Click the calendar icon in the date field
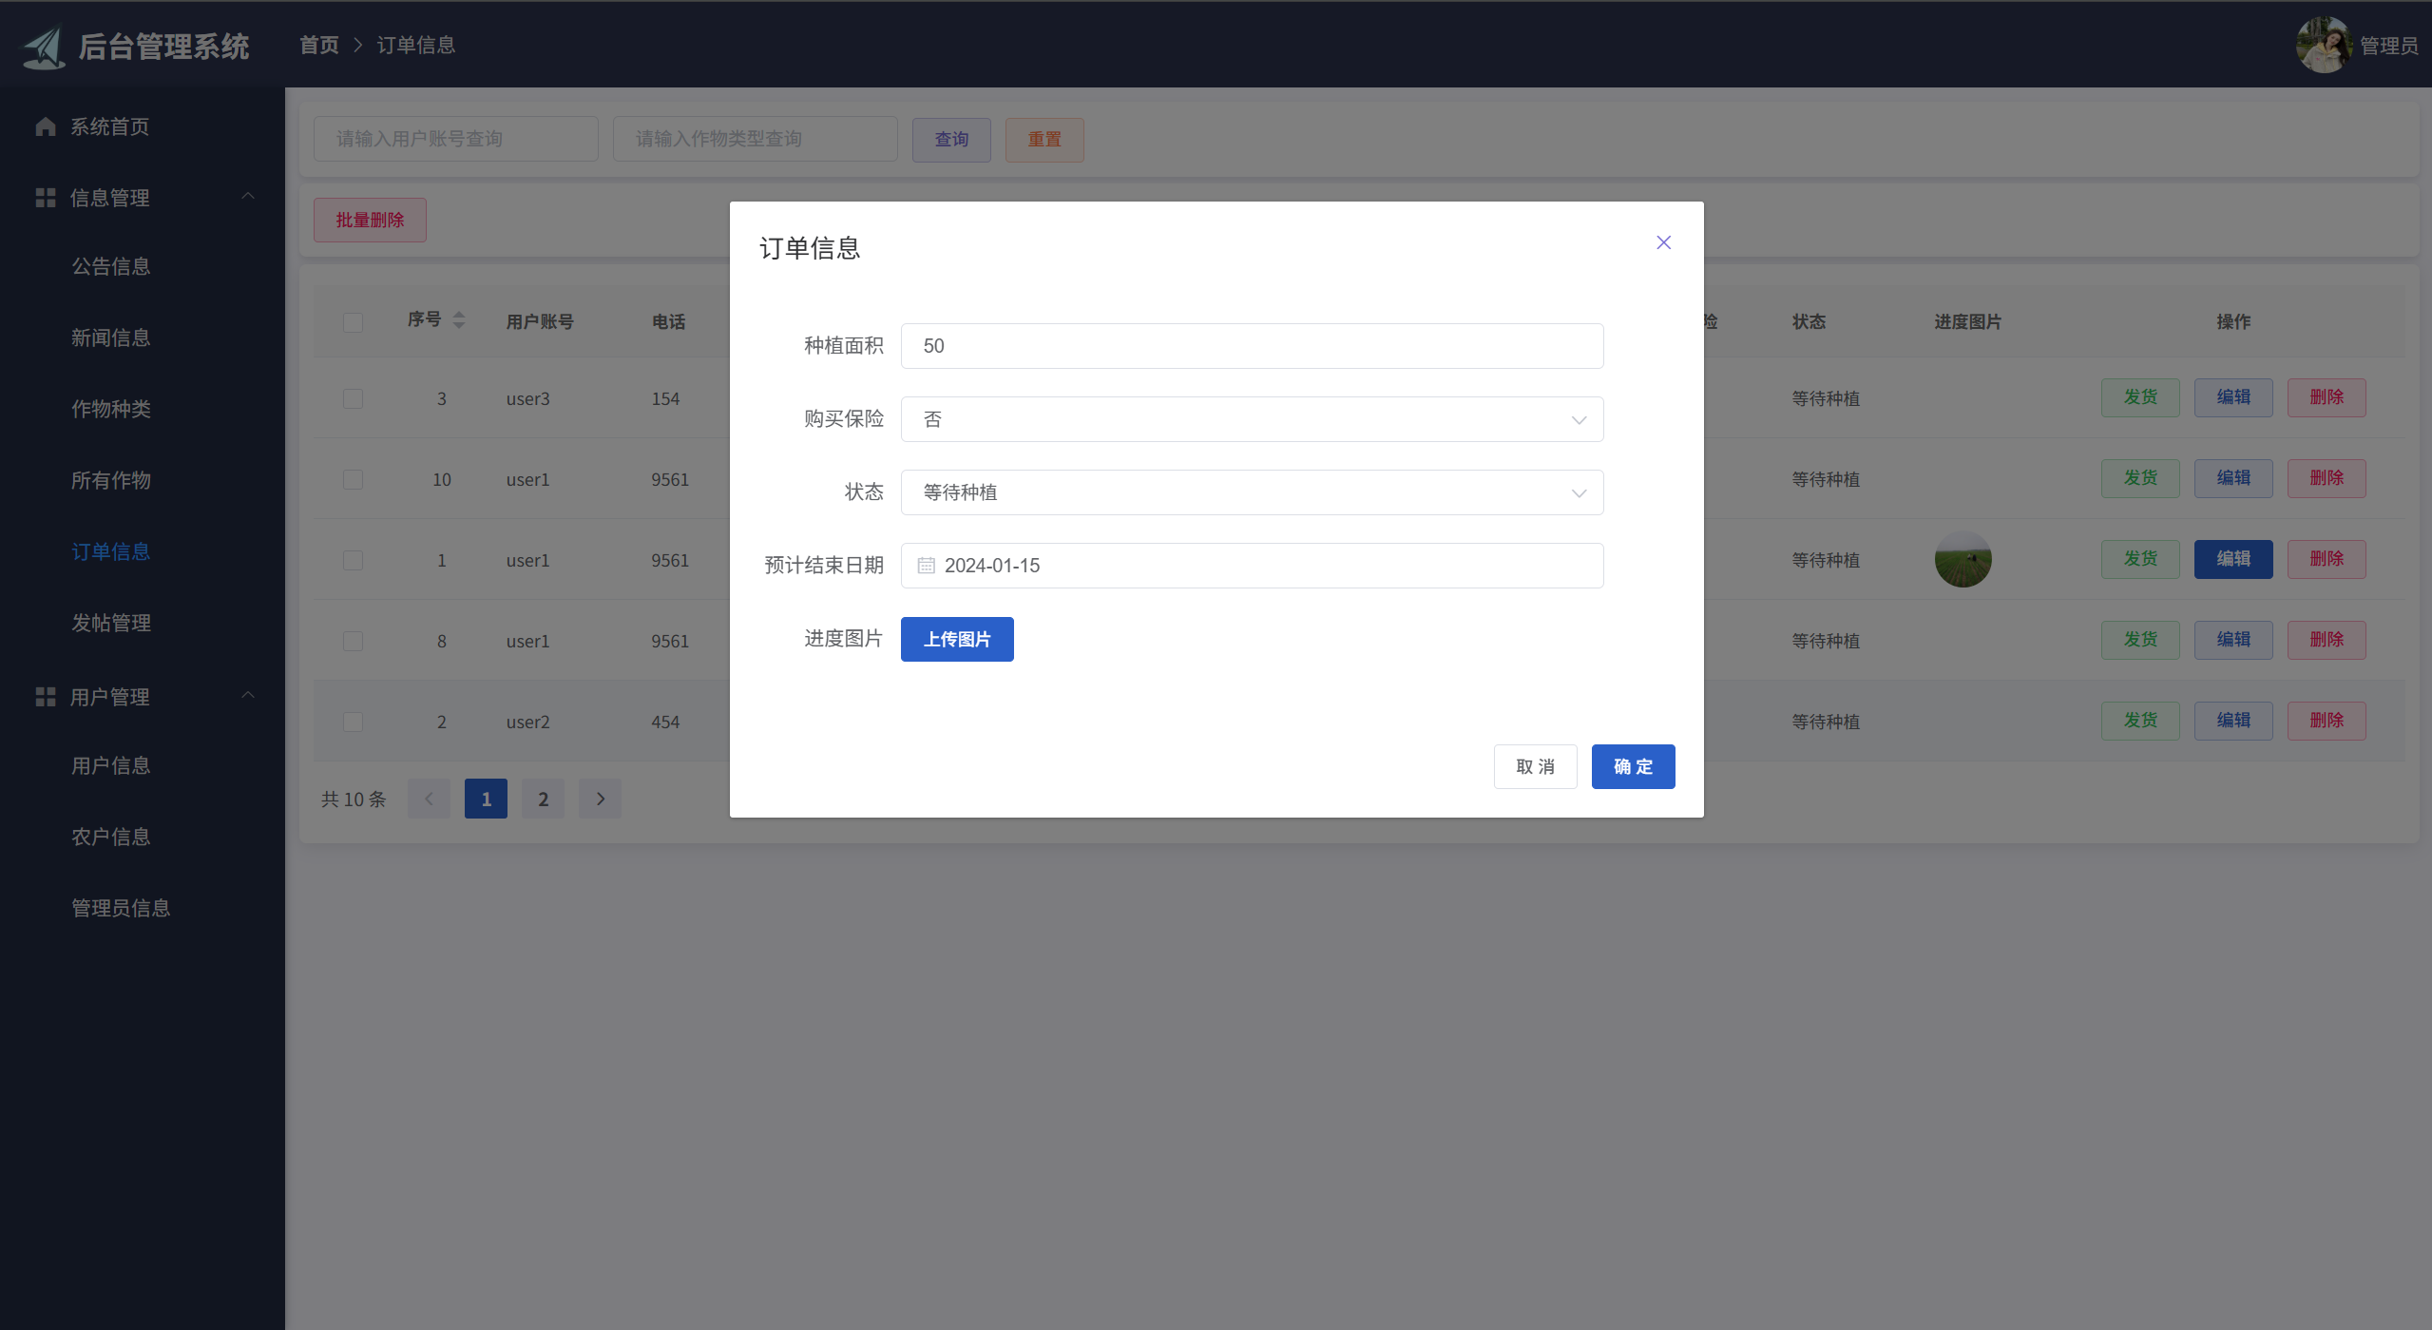This screenshot has width=2432, height=1330. (926, 566)
